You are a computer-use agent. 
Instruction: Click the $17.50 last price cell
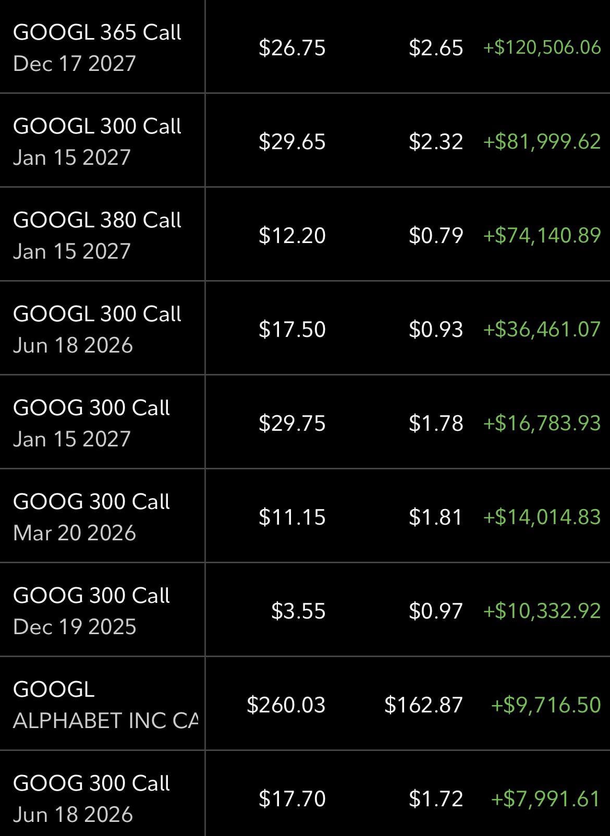[x=292, y=329]
